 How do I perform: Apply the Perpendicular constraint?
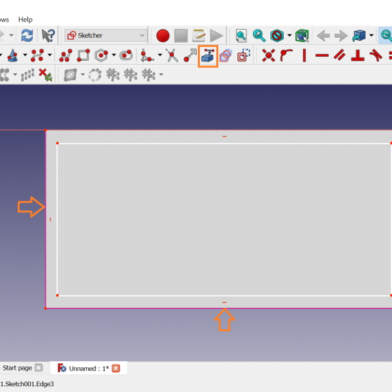(x=358, y=56)
